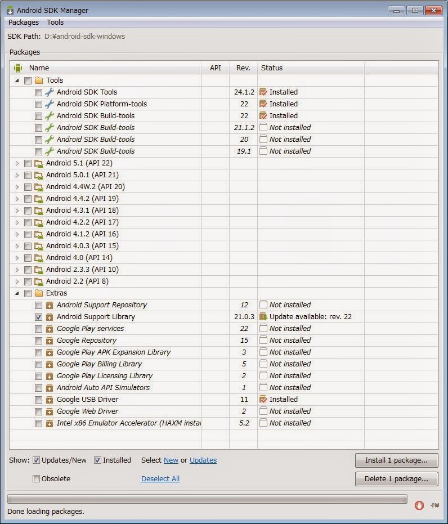
Task: Click the wrench icon beside Android SDK Platform-tools
Action: 50,104
